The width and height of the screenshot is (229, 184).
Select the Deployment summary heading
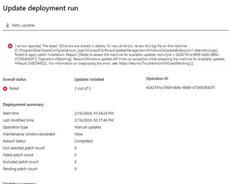tap(23, 105)
